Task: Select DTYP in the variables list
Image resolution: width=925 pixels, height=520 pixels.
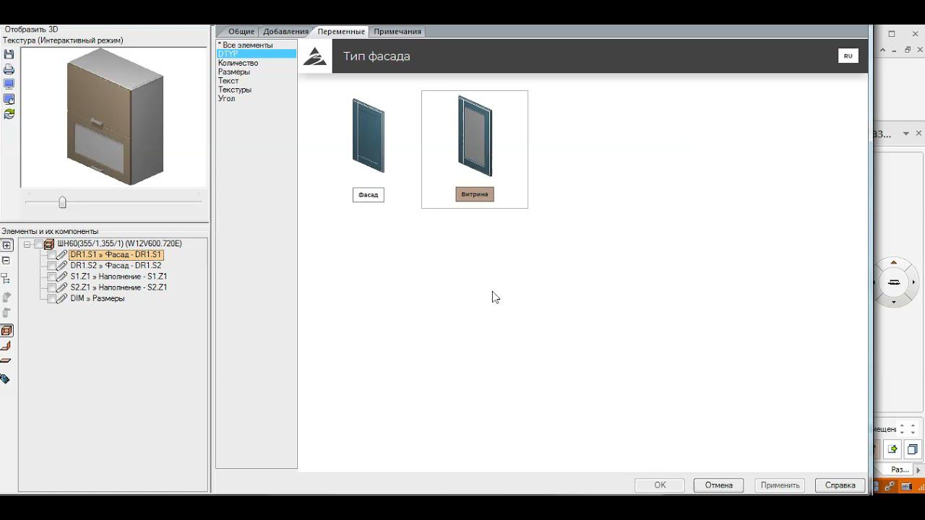Action: click(257, 54)
